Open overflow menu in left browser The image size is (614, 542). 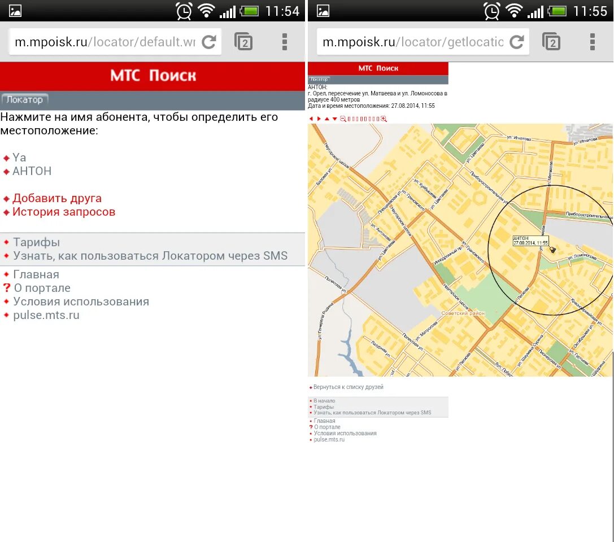coord(285,41)
